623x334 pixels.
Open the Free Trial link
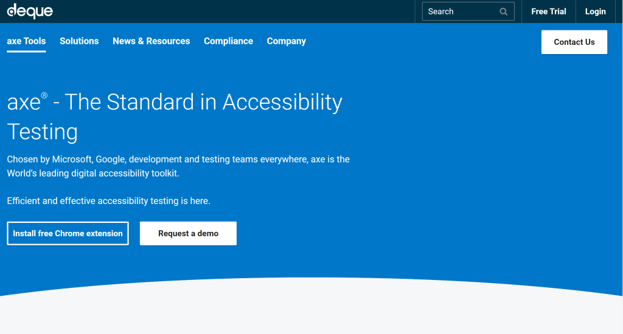pos(548,12)
